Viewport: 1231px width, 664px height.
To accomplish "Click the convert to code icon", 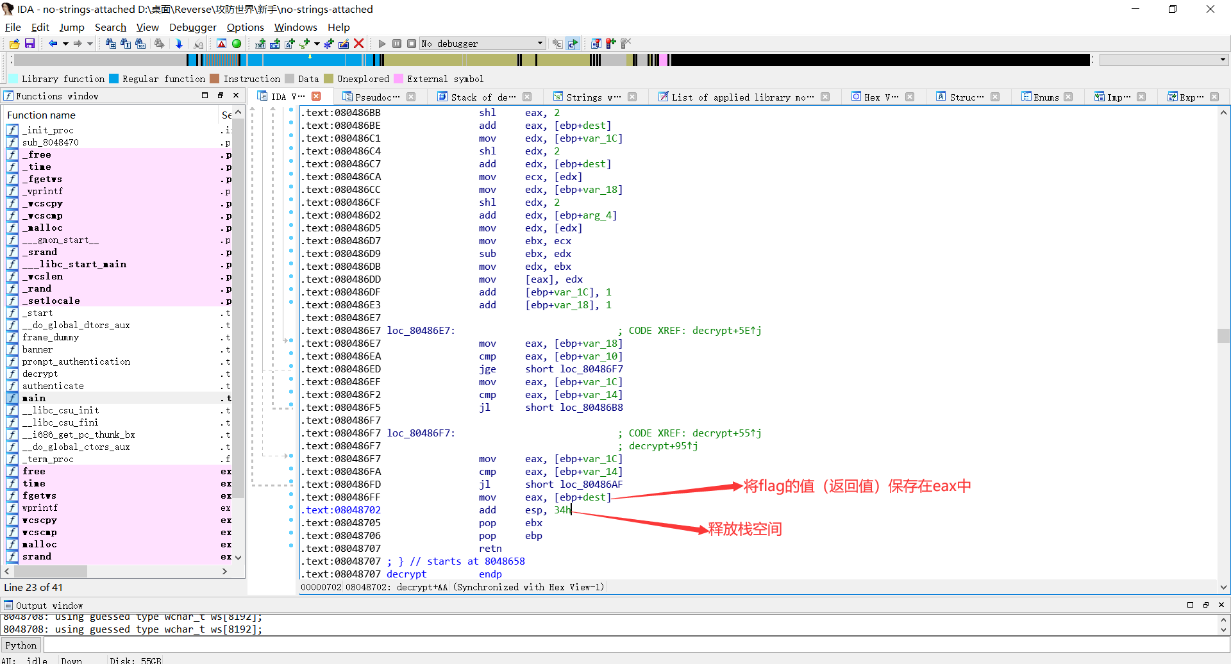I will [260, 44].
